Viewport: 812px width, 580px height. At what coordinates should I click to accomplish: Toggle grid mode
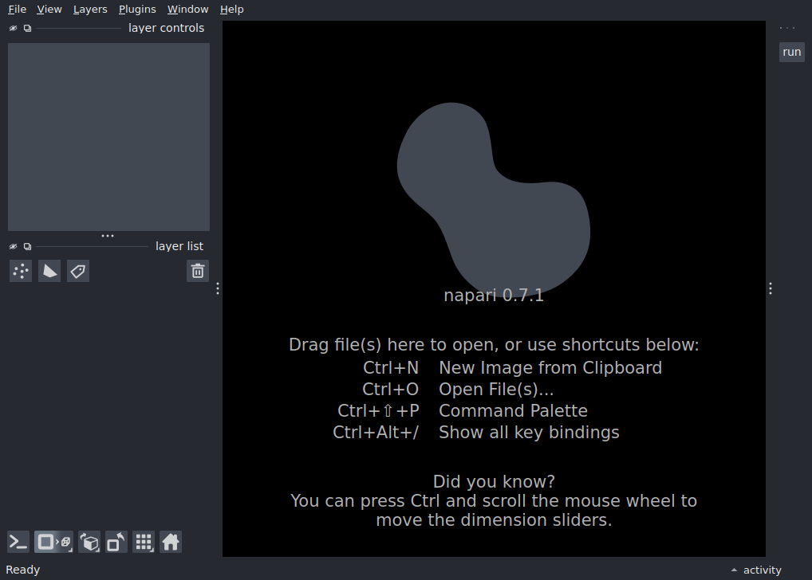point(144,543)
